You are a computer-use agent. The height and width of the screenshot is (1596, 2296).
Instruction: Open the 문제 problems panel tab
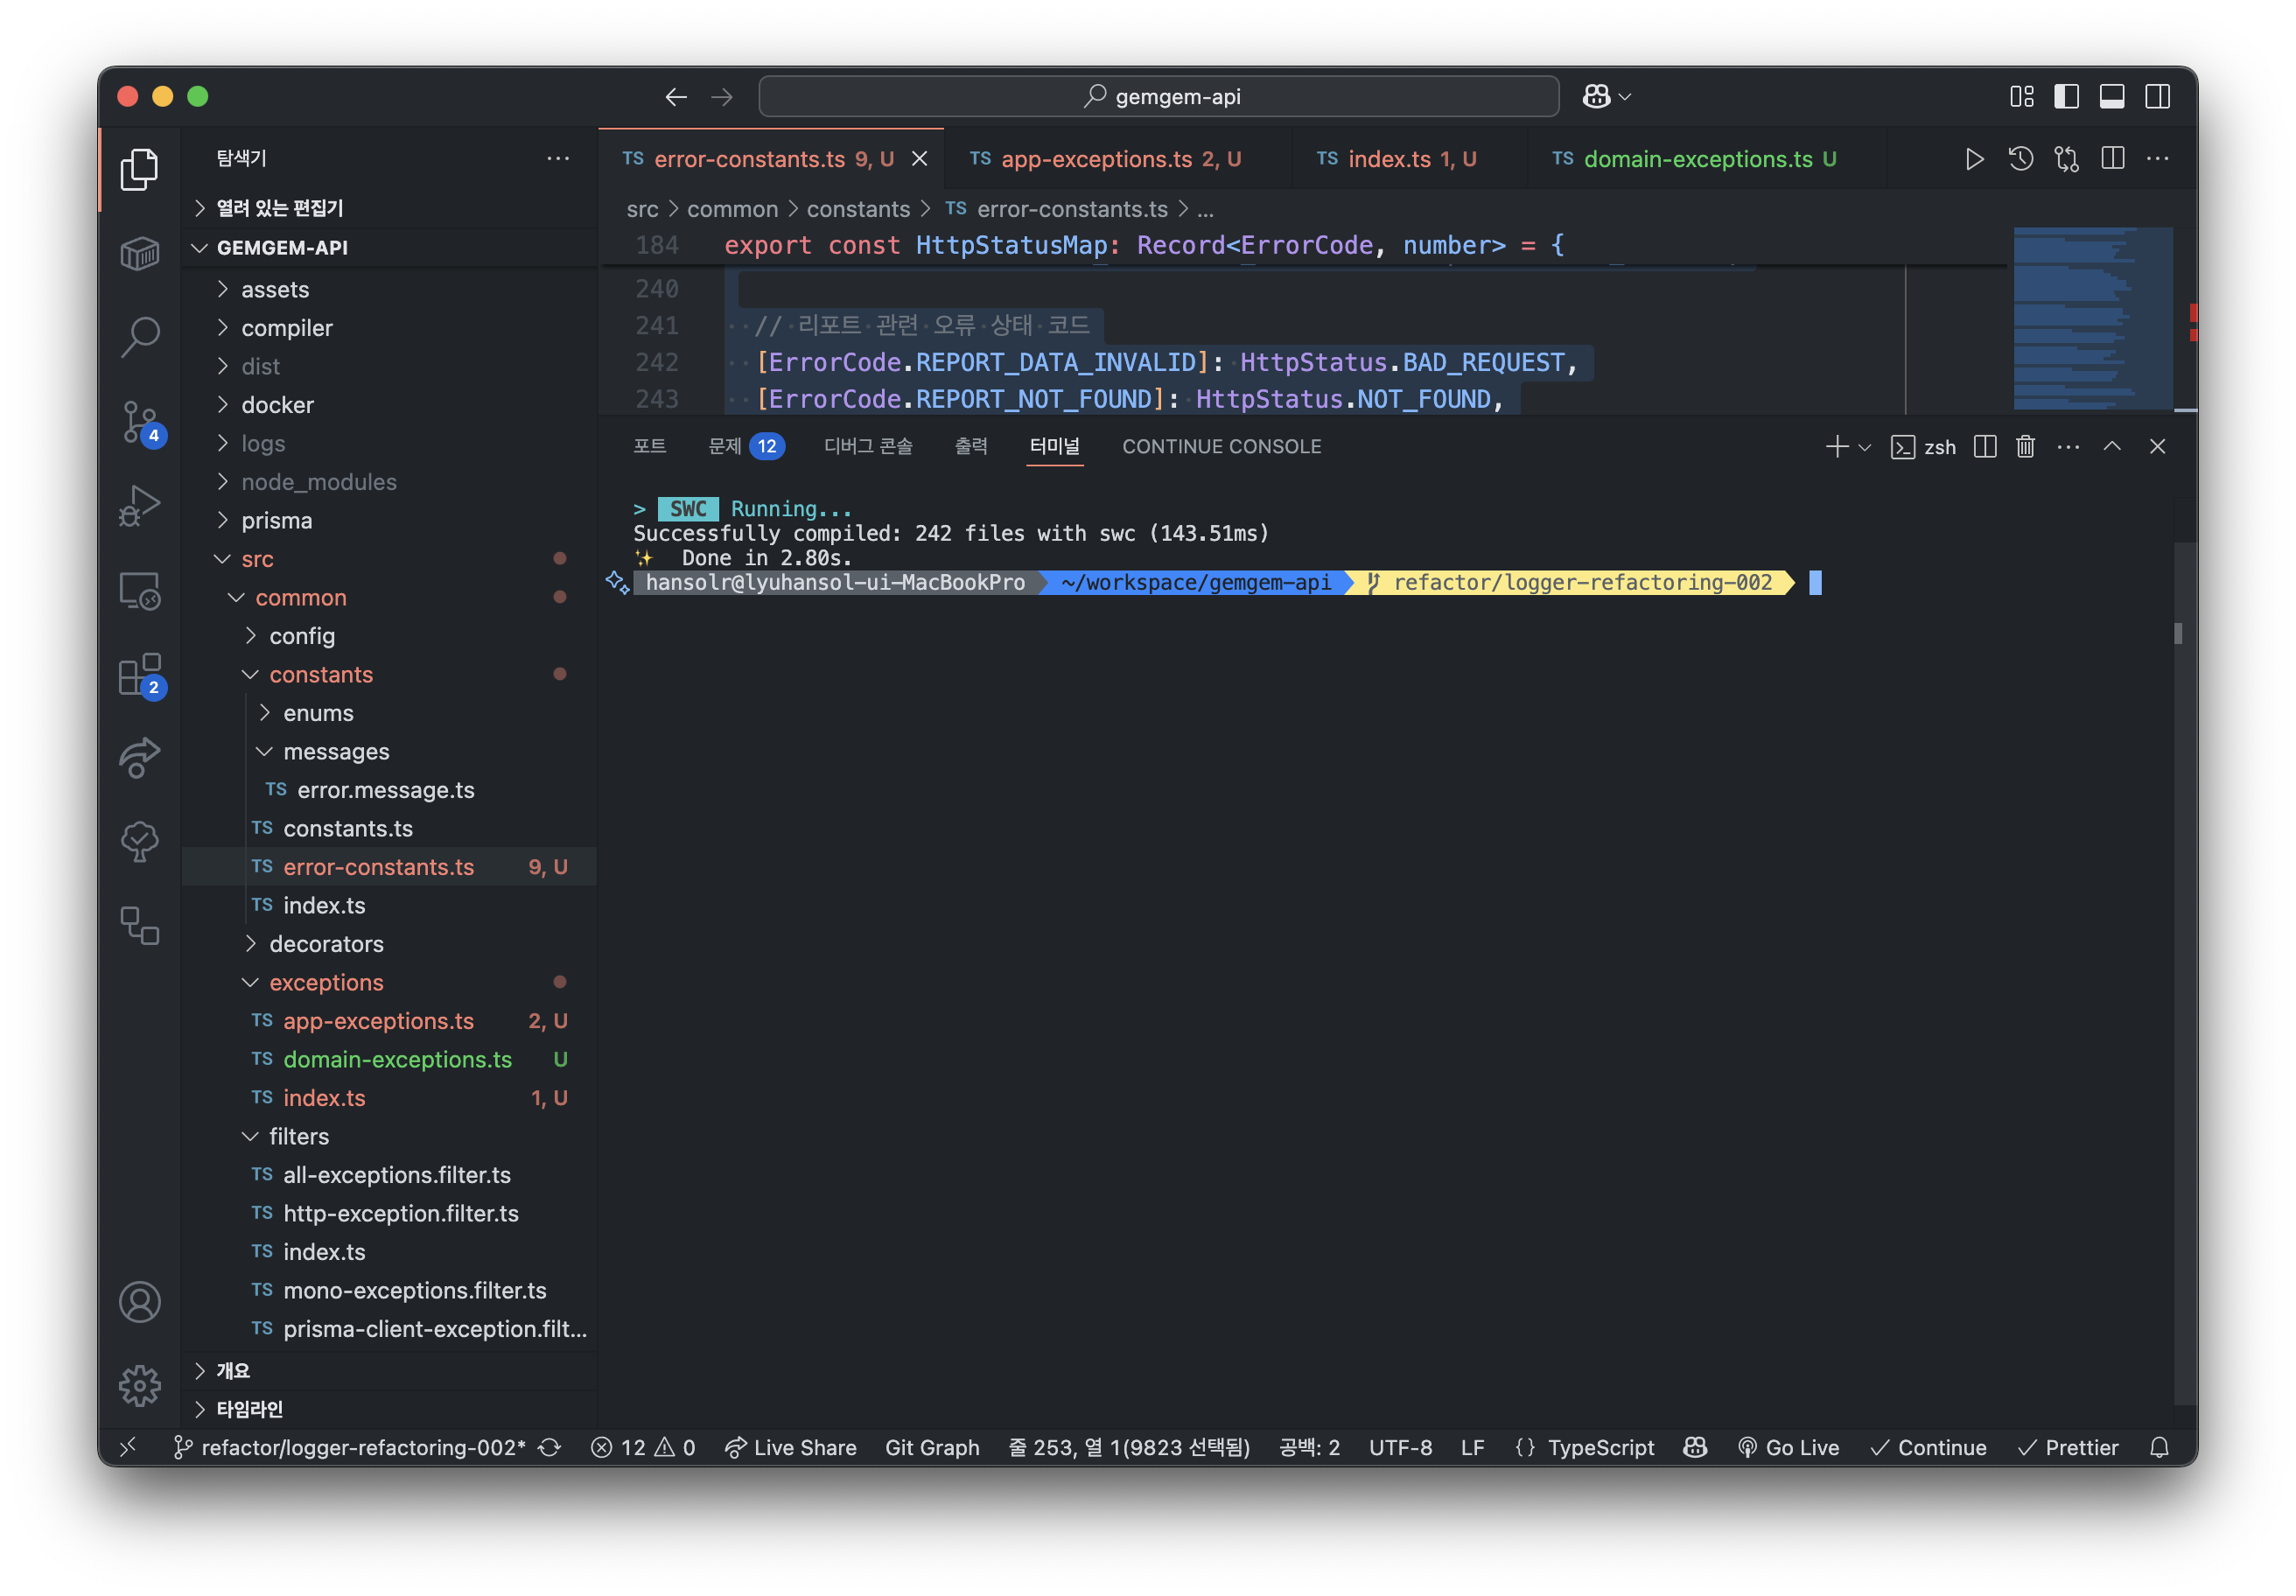coord(746,446)
